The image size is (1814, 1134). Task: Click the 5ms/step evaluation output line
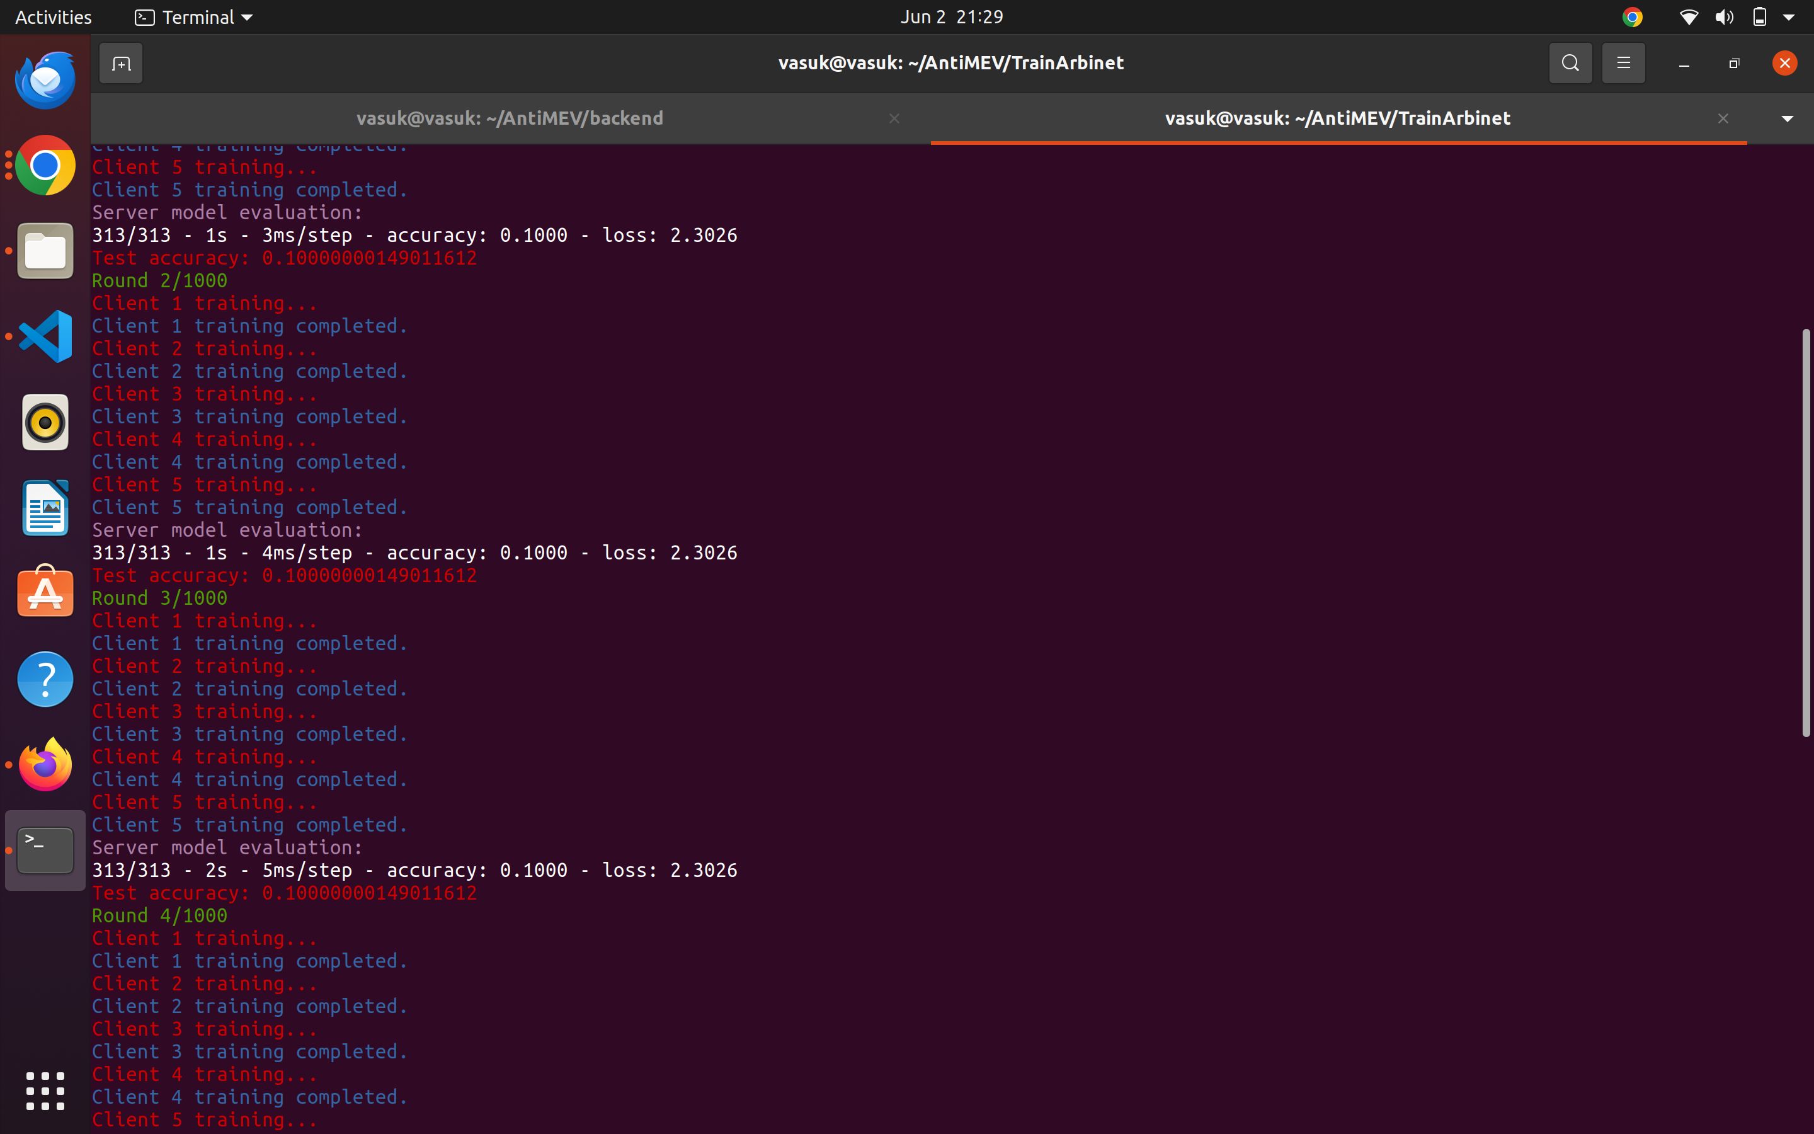click(414, 871)
